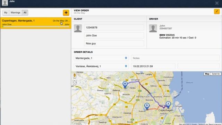
Task: Select Map view on the map
Action: tap(207, 74)
